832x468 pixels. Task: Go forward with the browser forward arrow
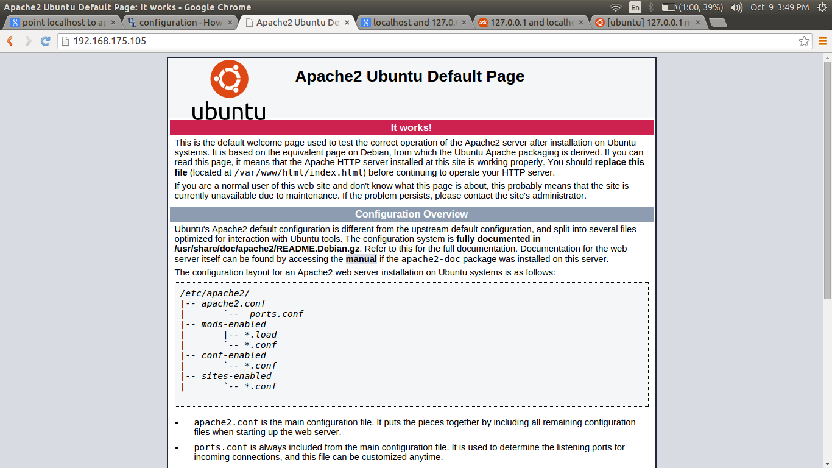(x=28, y=41)
